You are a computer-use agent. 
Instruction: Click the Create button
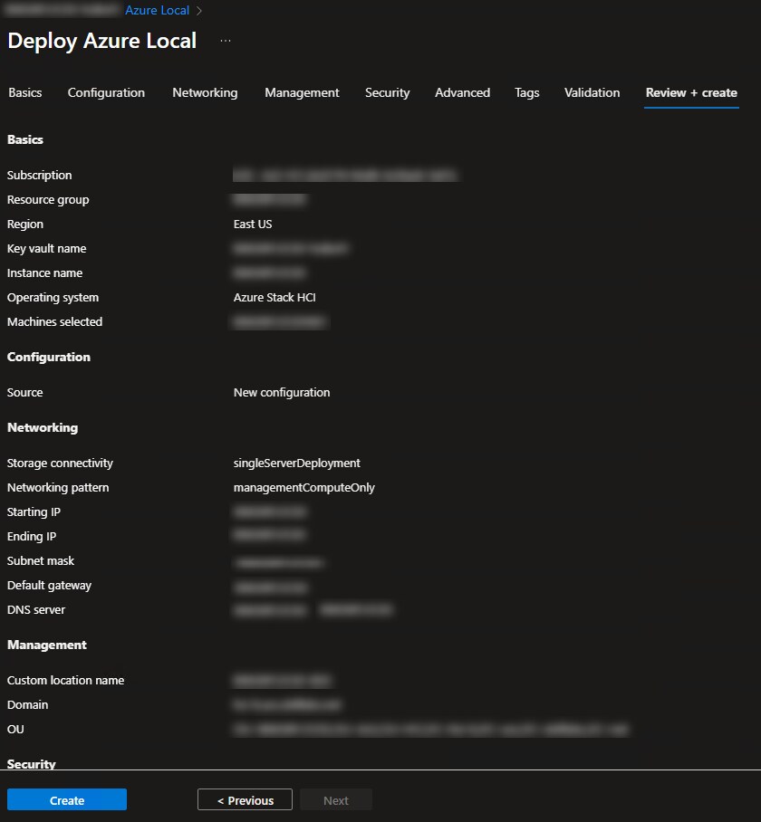67,800
